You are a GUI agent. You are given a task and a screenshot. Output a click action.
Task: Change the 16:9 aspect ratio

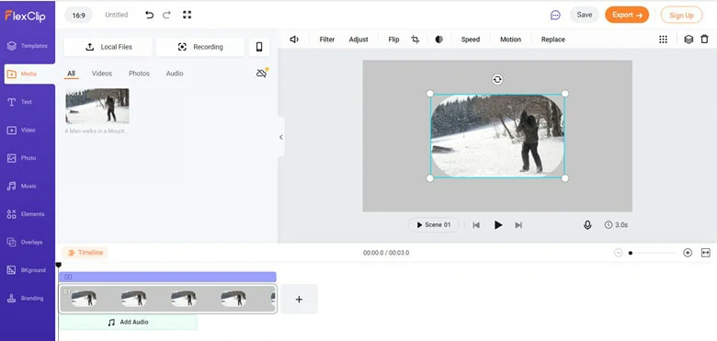pos(79,15)
